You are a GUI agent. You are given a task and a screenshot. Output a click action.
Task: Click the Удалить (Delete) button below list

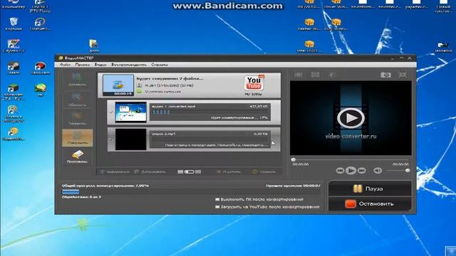point(264,172)
